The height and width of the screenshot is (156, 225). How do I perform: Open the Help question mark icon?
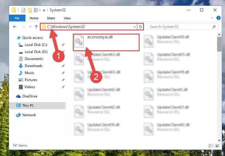218,18
